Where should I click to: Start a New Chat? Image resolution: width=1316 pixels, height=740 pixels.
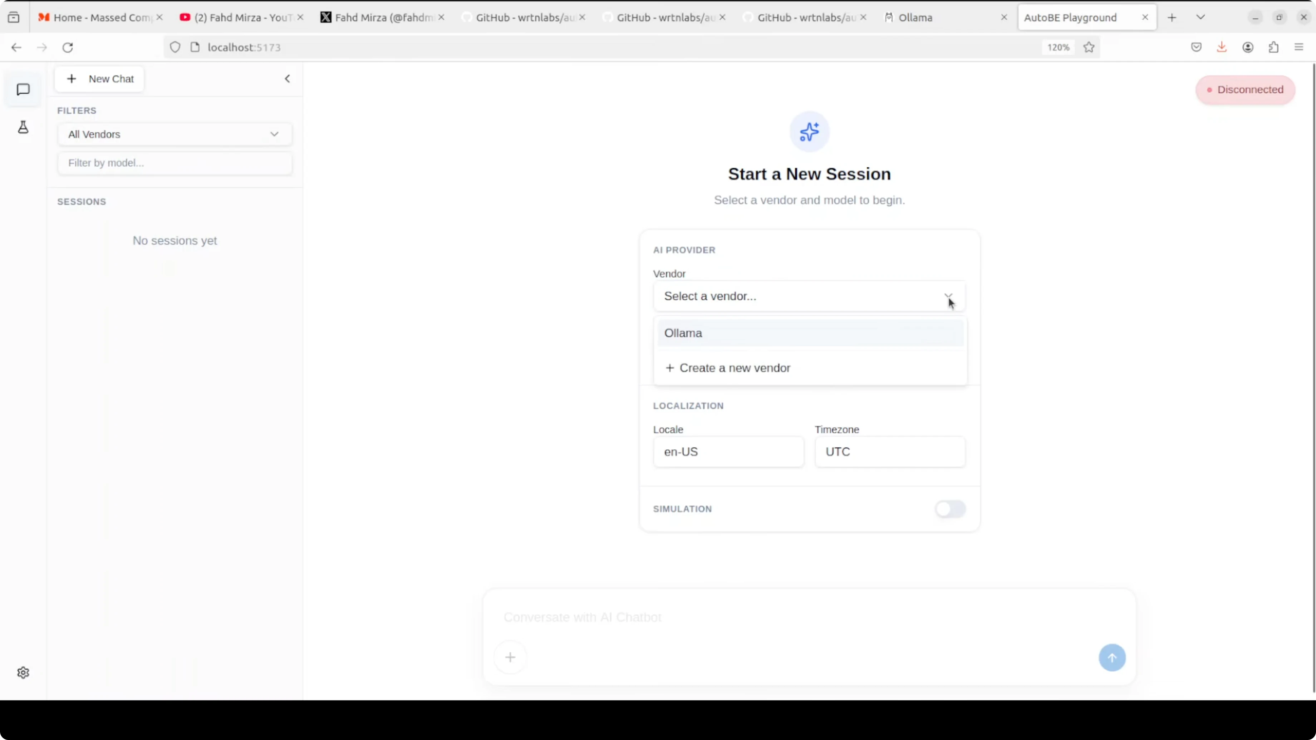tap(100, 79)
